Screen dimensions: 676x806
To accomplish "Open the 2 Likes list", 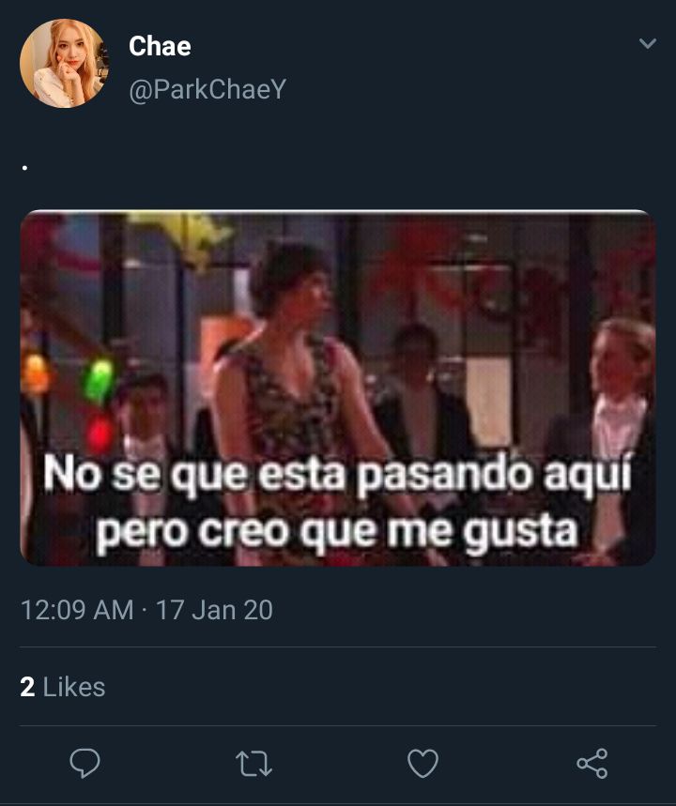I will coord(63,687).
